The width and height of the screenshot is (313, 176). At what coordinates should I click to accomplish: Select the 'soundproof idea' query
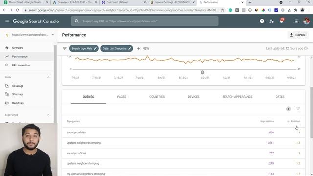tap(183, 153)
